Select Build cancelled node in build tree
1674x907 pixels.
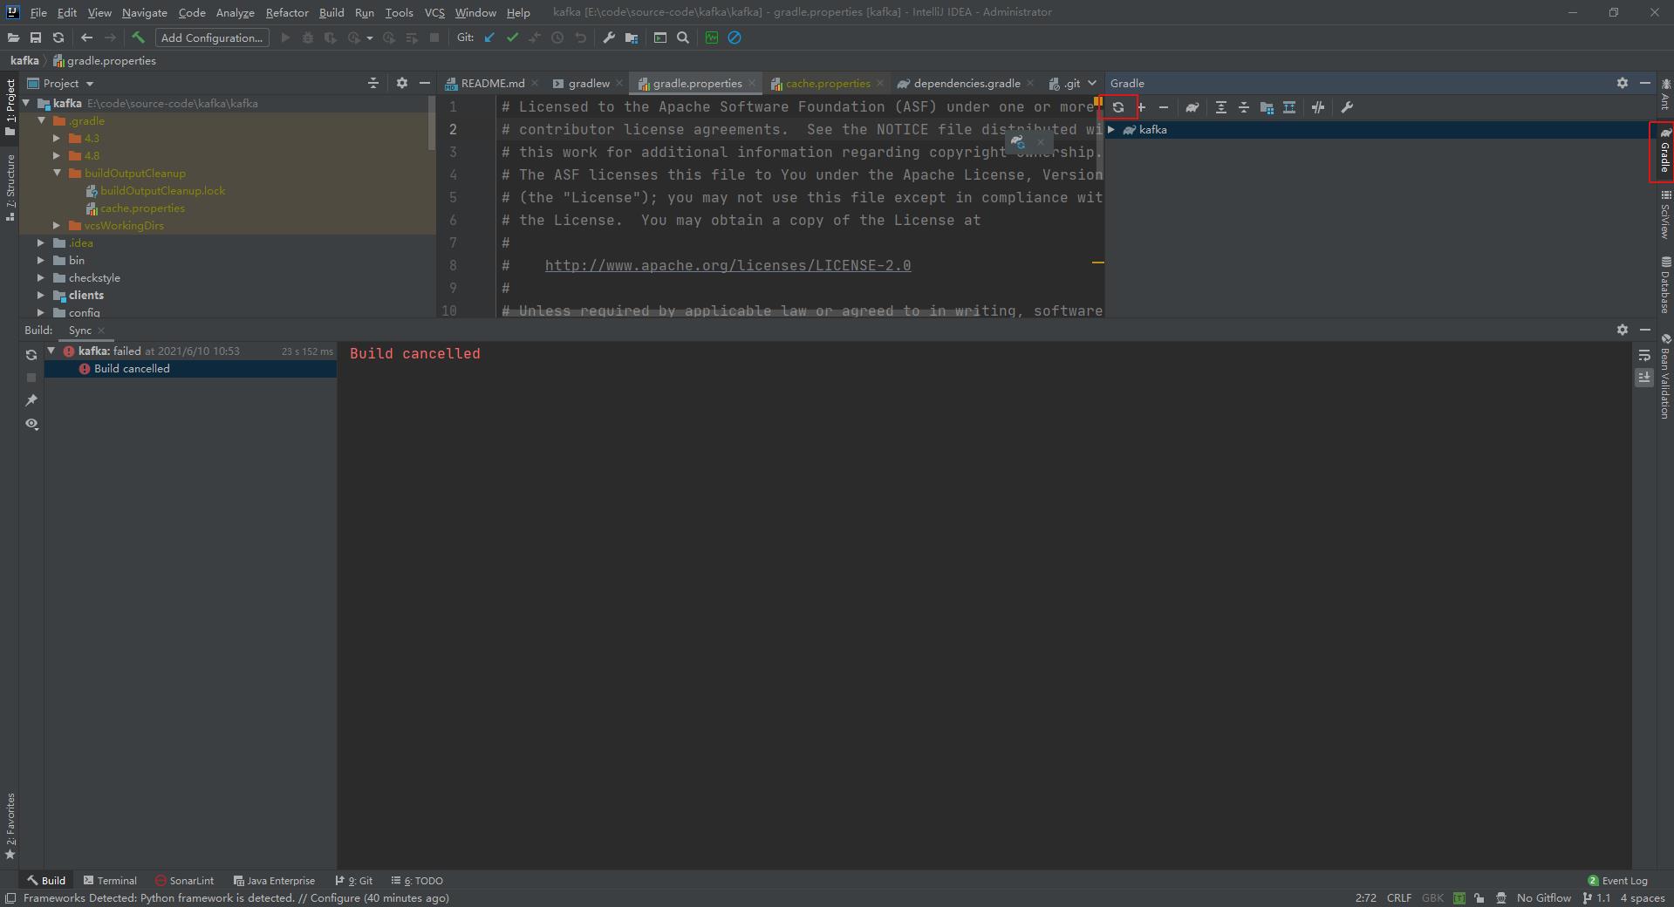(x=190, y=368)
